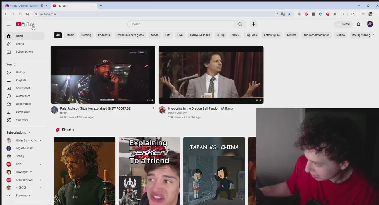Start voice search with the microphone icon
Screen dimensions: 379x205
253,24
